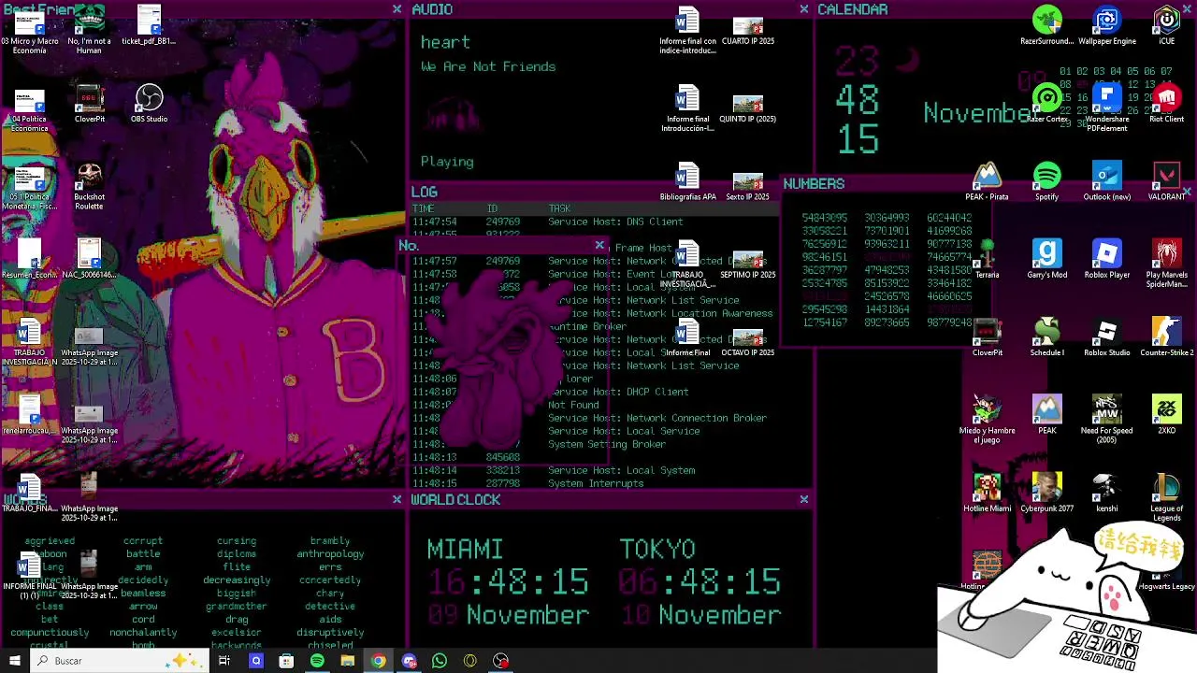Select the Counter-Strike 2 shortcut
The width and height of the screenshot is (1197, 673).
click(x=1166, y=337)
